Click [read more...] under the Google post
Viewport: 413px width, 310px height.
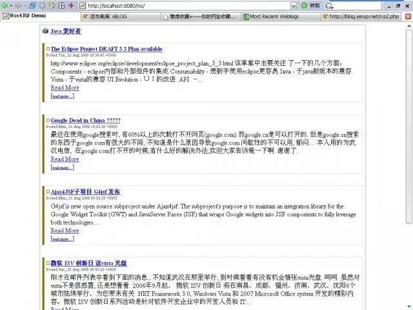[x=63, y=168]
